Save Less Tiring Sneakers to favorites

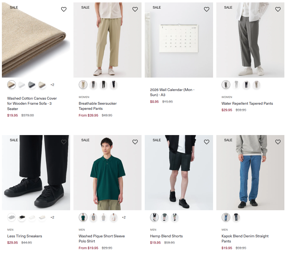point(64,142)
